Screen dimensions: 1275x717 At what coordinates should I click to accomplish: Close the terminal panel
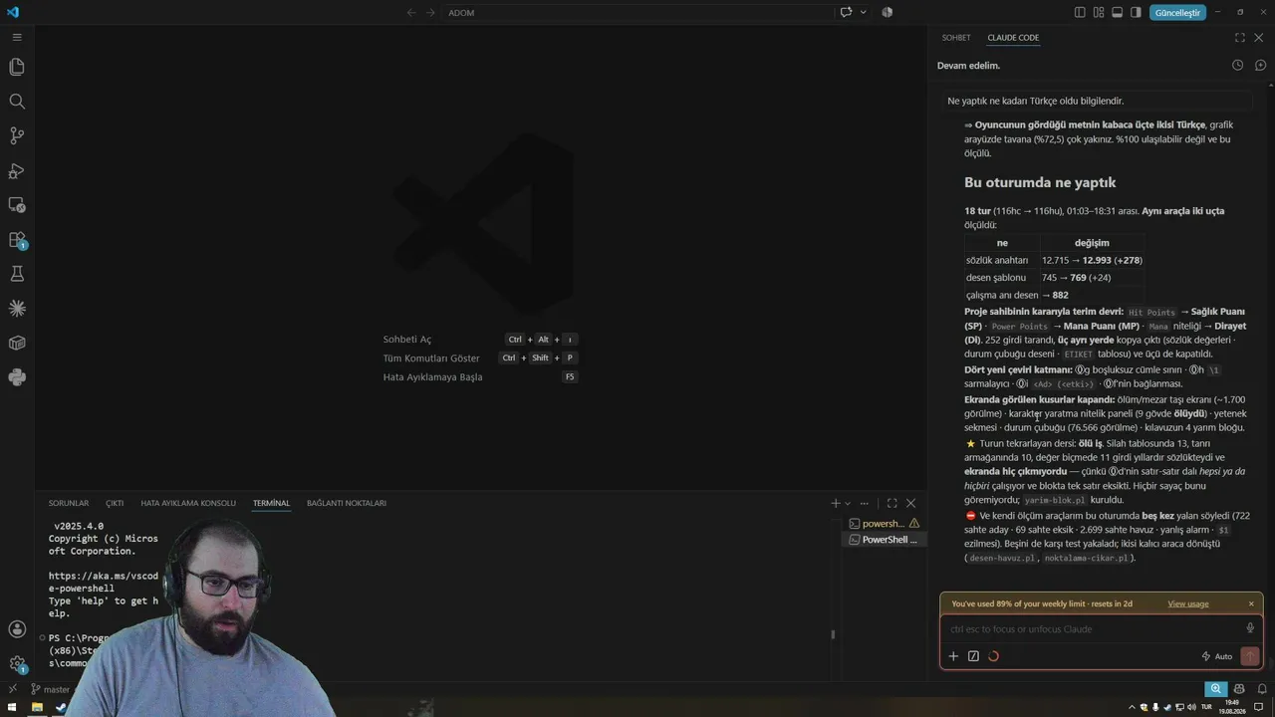[x=910, y=503]
